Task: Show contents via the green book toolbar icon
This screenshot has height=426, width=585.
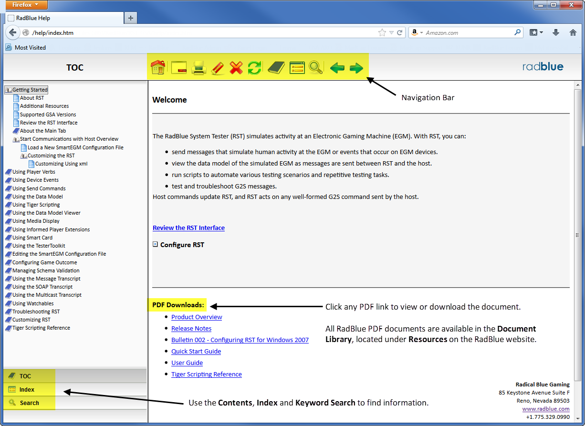Action: [x=276, y=68]
